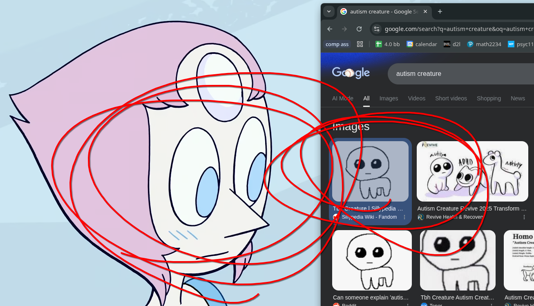Open the apps grid shortcut in the bookmarks bar
The width and height of the screenshot is (534, 306).
(x=360, y=44)
